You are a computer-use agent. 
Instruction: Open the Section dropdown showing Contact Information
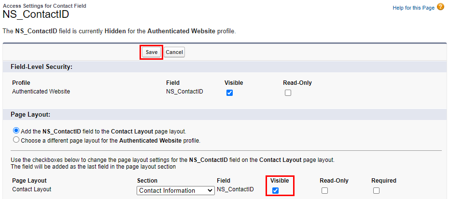pos(176,190)
